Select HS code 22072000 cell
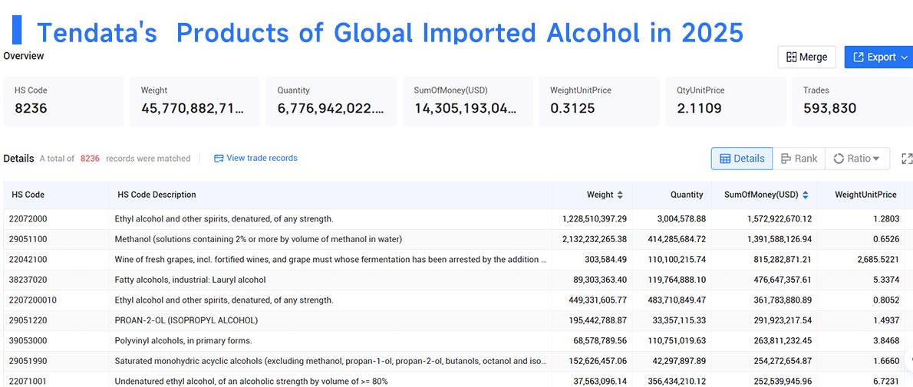913x387 pixels. click(x=28, y=219)
